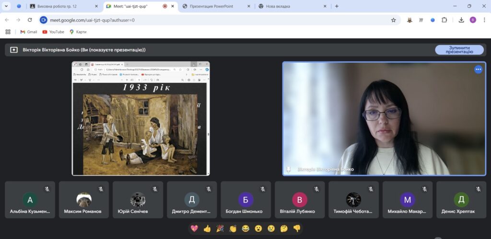Click the shared presentation thumbnail
491x239 pixels.
140,118
